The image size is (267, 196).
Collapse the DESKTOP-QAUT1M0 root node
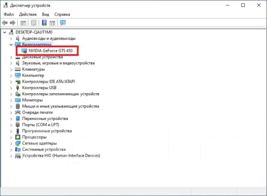pos(5,32)
